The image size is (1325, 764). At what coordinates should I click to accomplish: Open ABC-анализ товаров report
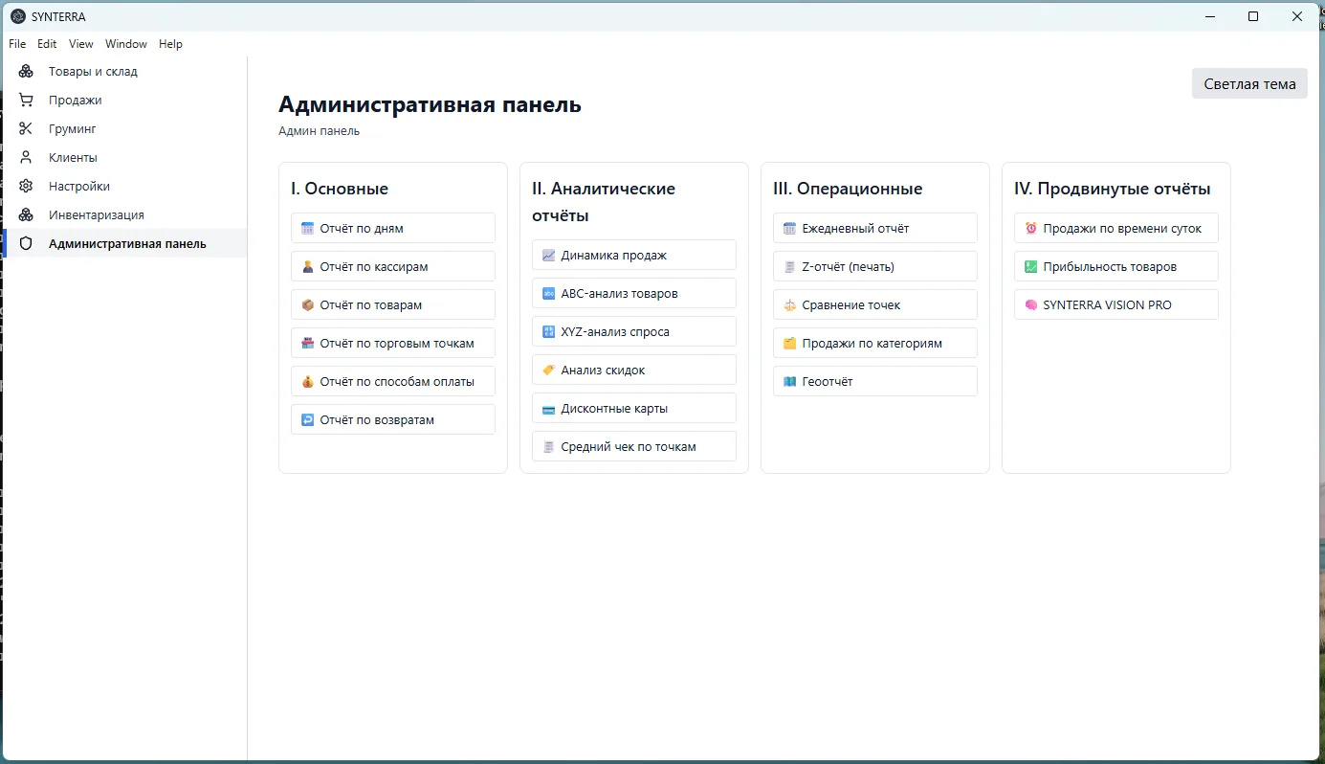click(634, 293)
